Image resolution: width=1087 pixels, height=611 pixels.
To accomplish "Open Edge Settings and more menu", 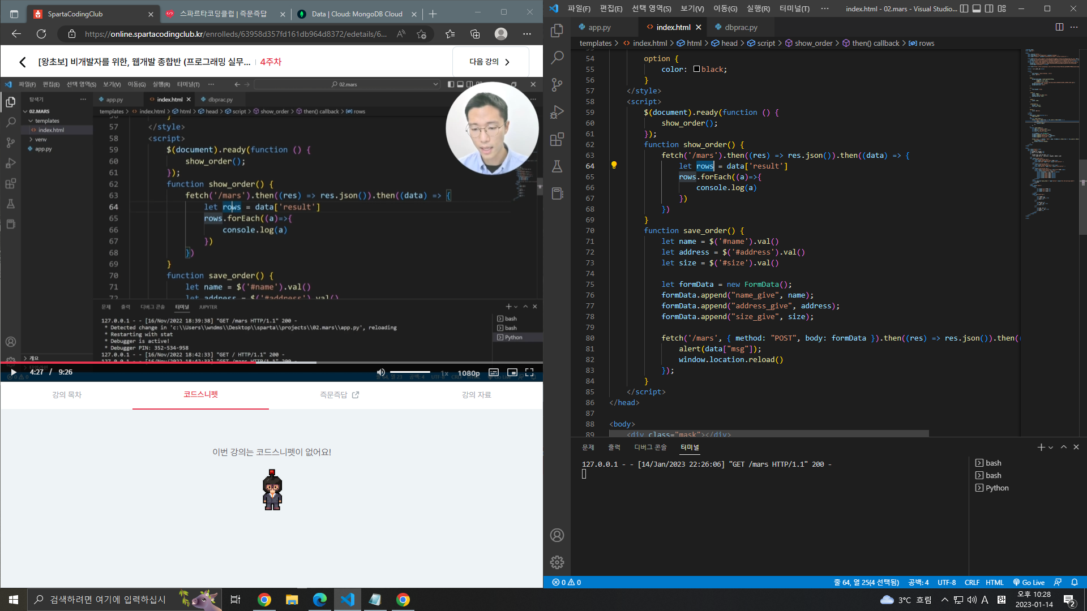I will pyautogui.click(x=527, y=34).
